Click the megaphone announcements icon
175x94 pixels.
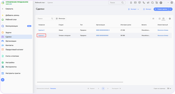(x=148, y=2)
